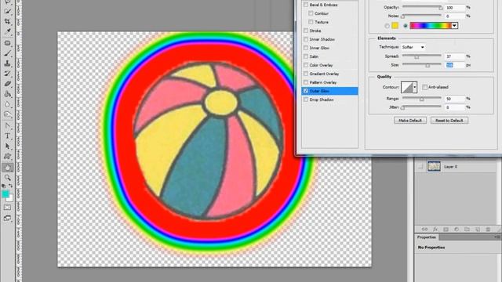
Task: Toggle Quick Mask mode icon
Action: (x=8, y=208)
